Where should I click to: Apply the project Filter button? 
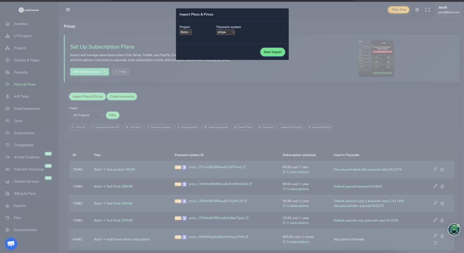pos(112,115)
